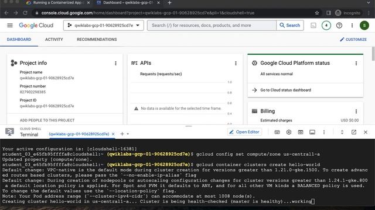Viewport: 375px width, 210px height.
Task: Open notifications badge showing 4
Action: [326, 25]
